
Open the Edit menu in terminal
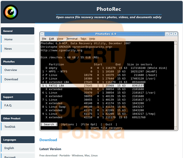52,39
